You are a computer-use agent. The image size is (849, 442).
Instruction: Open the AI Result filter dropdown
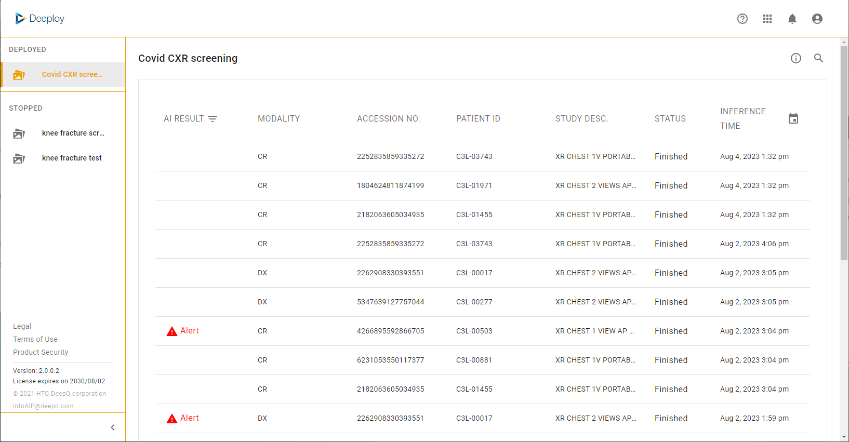[x=213, y=119]
